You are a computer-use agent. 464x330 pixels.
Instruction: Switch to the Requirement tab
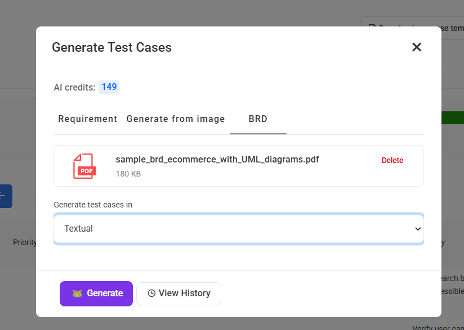88,119
